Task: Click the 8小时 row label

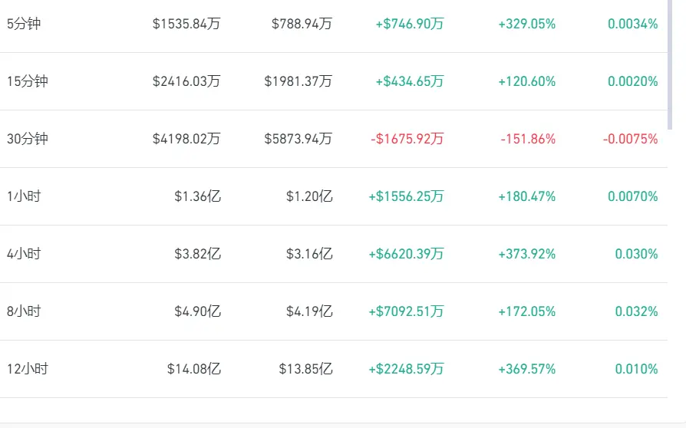Action: pyautogui.click(x=24, y=311)
